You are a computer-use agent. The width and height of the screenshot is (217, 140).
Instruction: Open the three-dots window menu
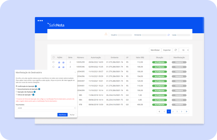(x=40, y=21)
